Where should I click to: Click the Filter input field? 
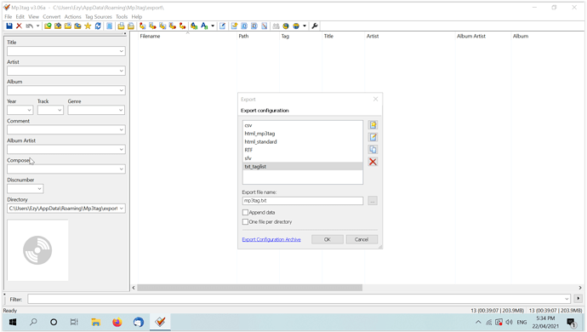(299, 299)
